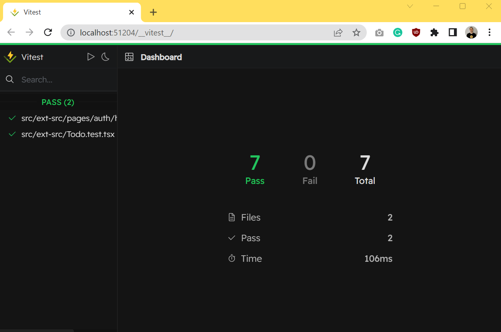Image resolution: width=501 pixels, height=332 pixels.
Task: Toggle the bookmark star for this page
Action: click(x=356, y=32)
